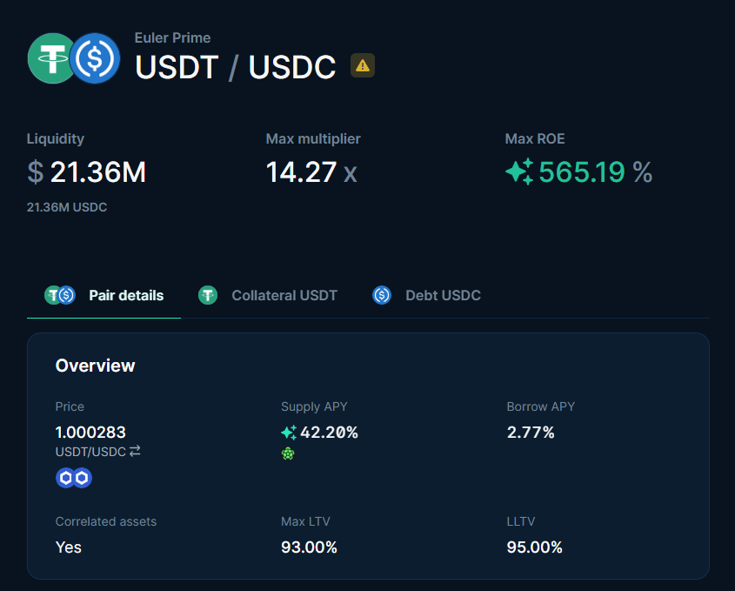
Task: Toggle the USDT/USDC price direction swap arrows
Action: pyautogui.click(x=135, y=451)
